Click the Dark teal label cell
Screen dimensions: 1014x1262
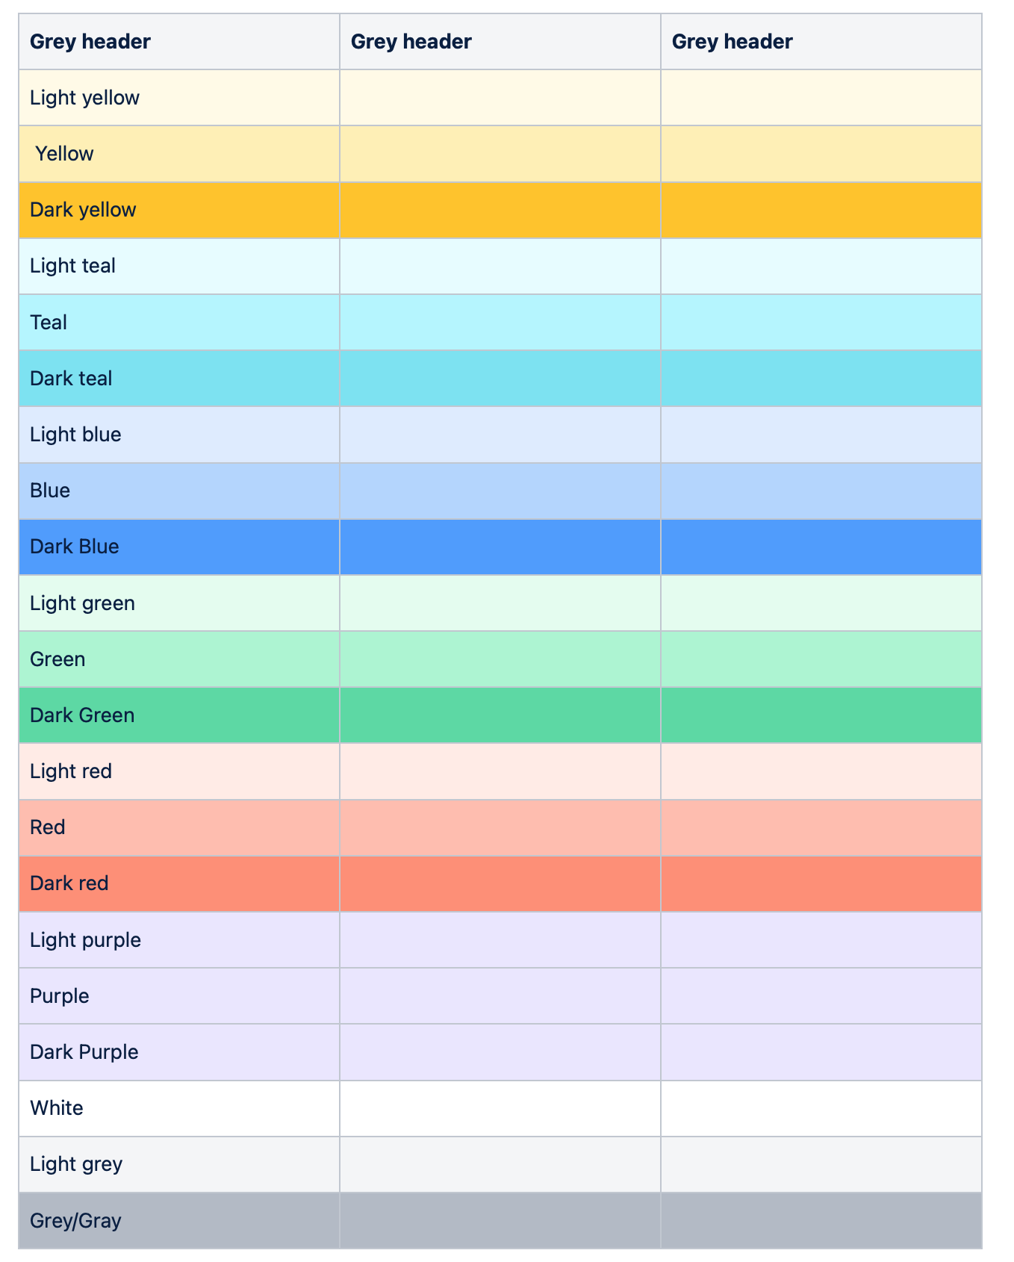(178, 379)
